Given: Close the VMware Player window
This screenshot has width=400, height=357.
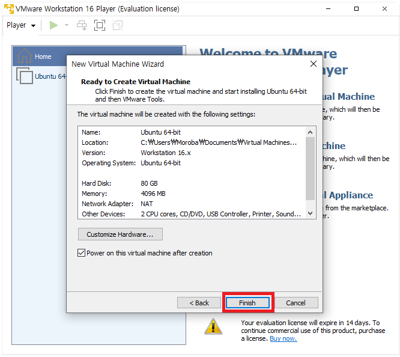Looking at the screenshot, I should point(385,8).
